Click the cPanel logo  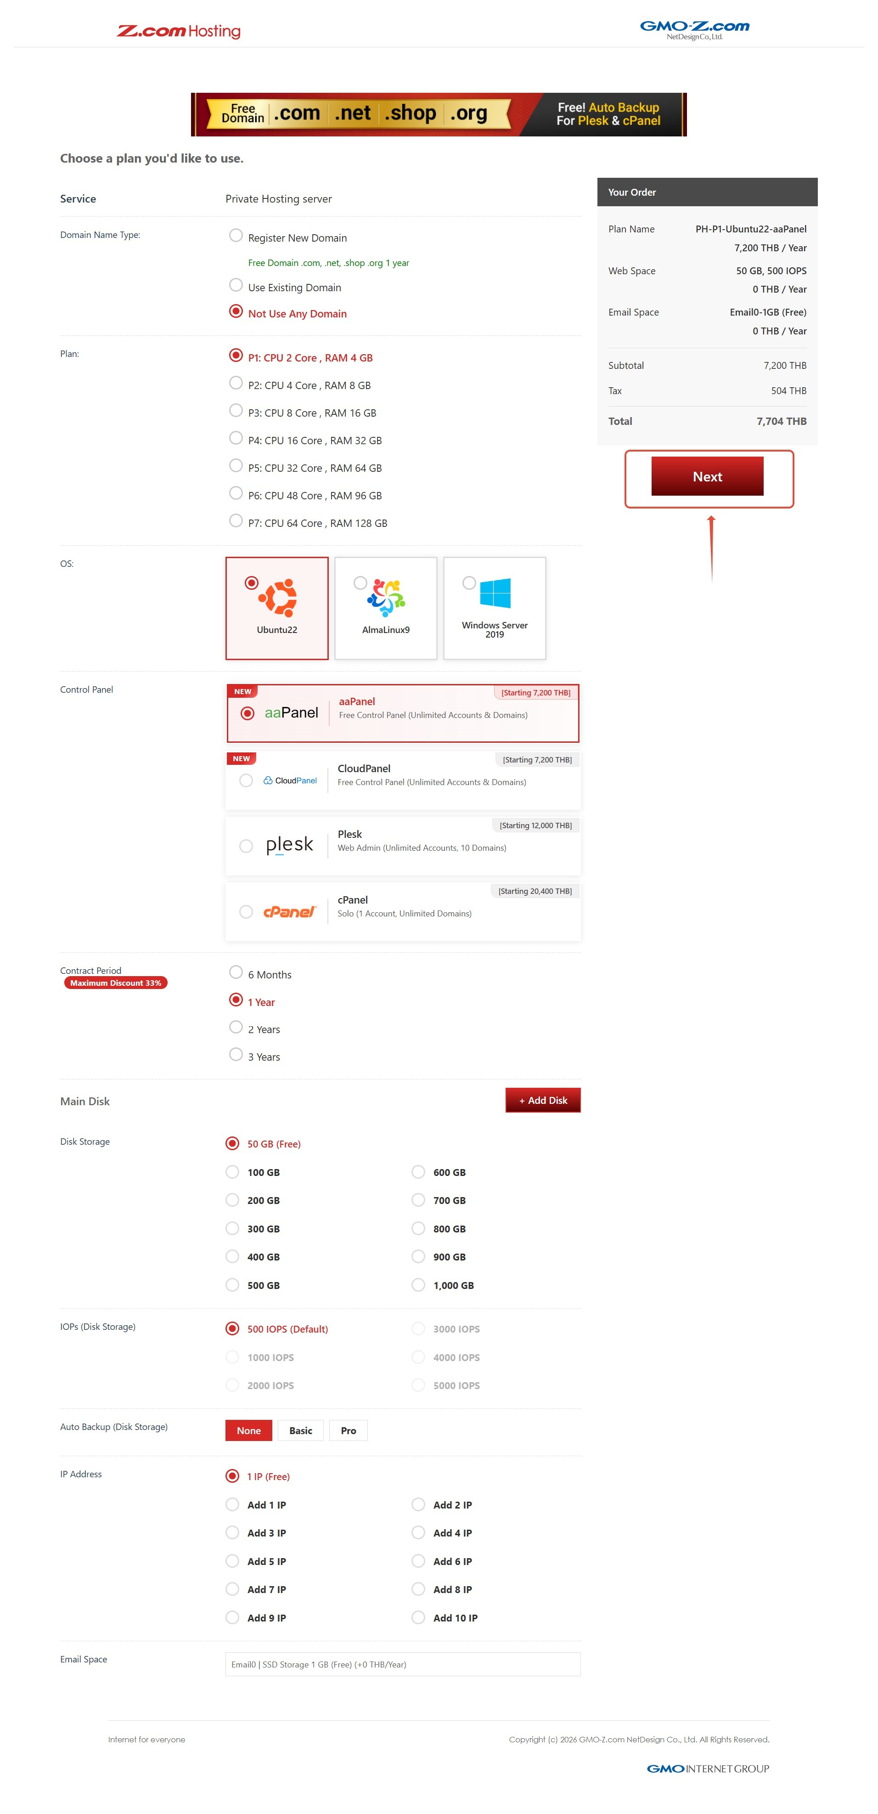click(x=290, y=912)
